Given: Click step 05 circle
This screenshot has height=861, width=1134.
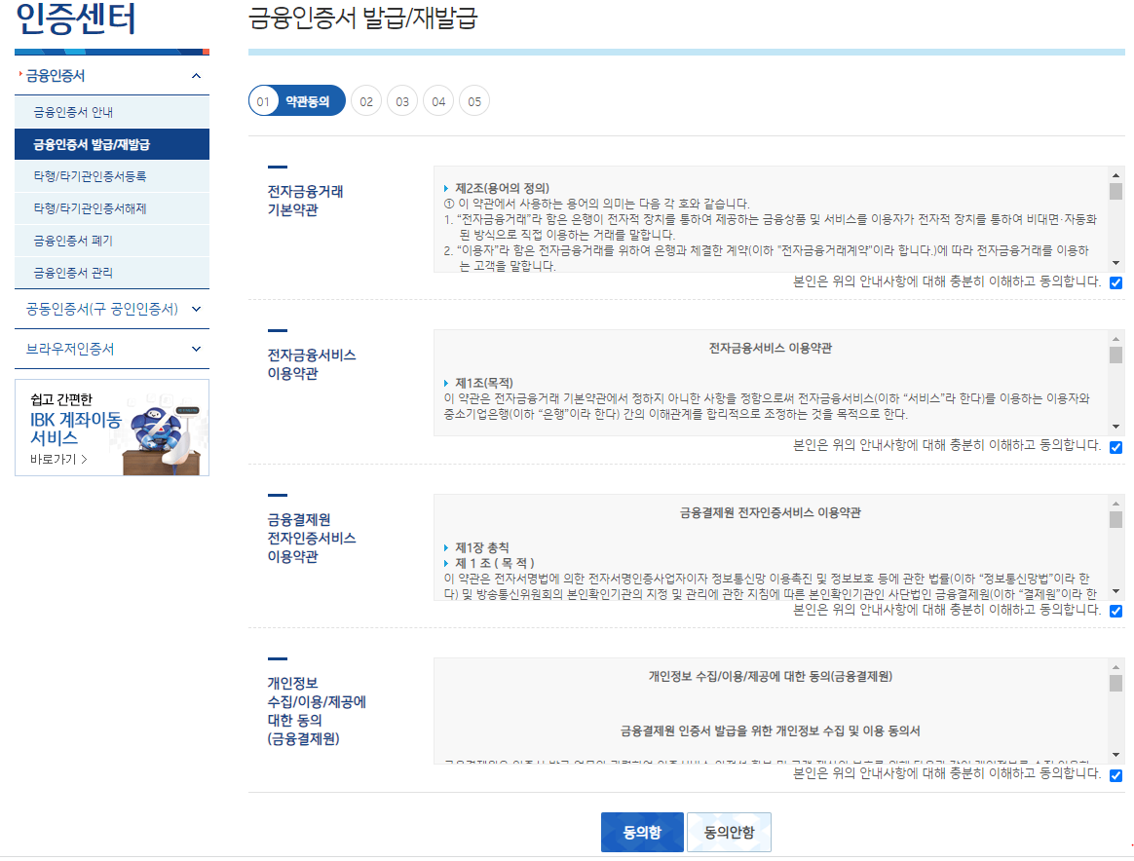Looking at the screenshot, I should point(474,101).
